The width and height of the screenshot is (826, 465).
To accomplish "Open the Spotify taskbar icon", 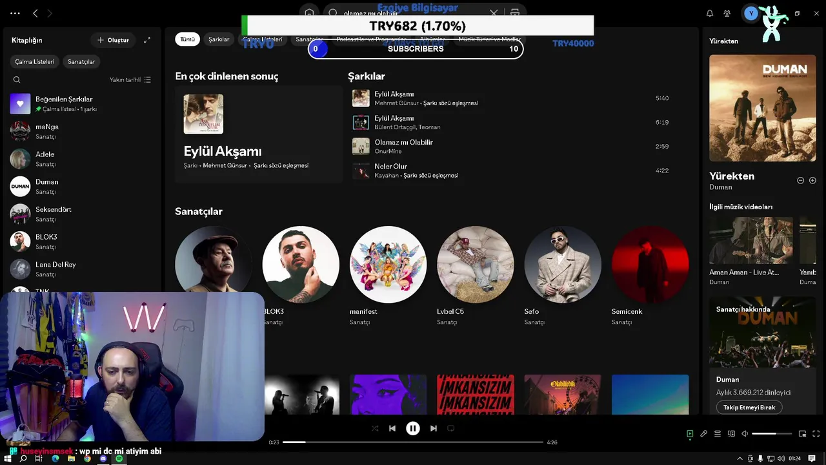I will point(119,459).
